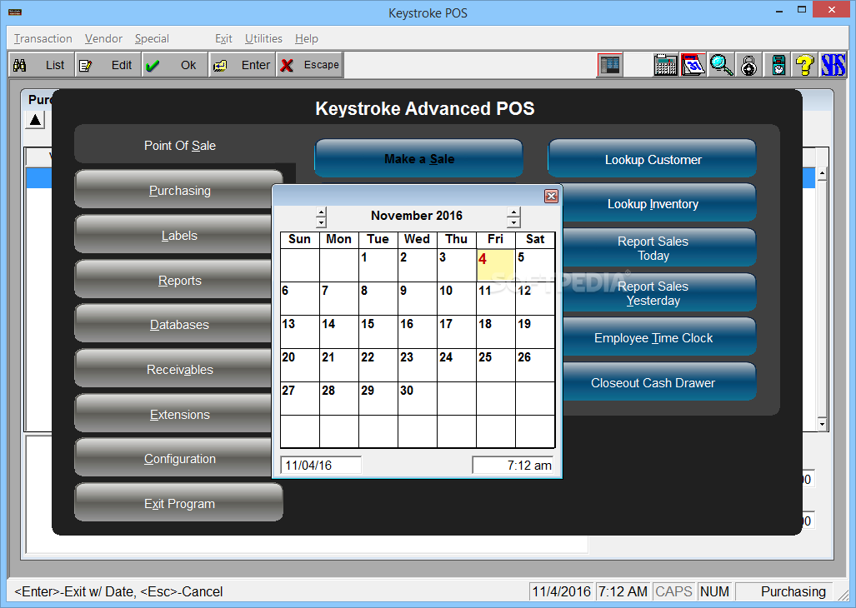This screenshot has height=608, width=856.
Task: Click the Exit Program button
Action: click(179, 503)
